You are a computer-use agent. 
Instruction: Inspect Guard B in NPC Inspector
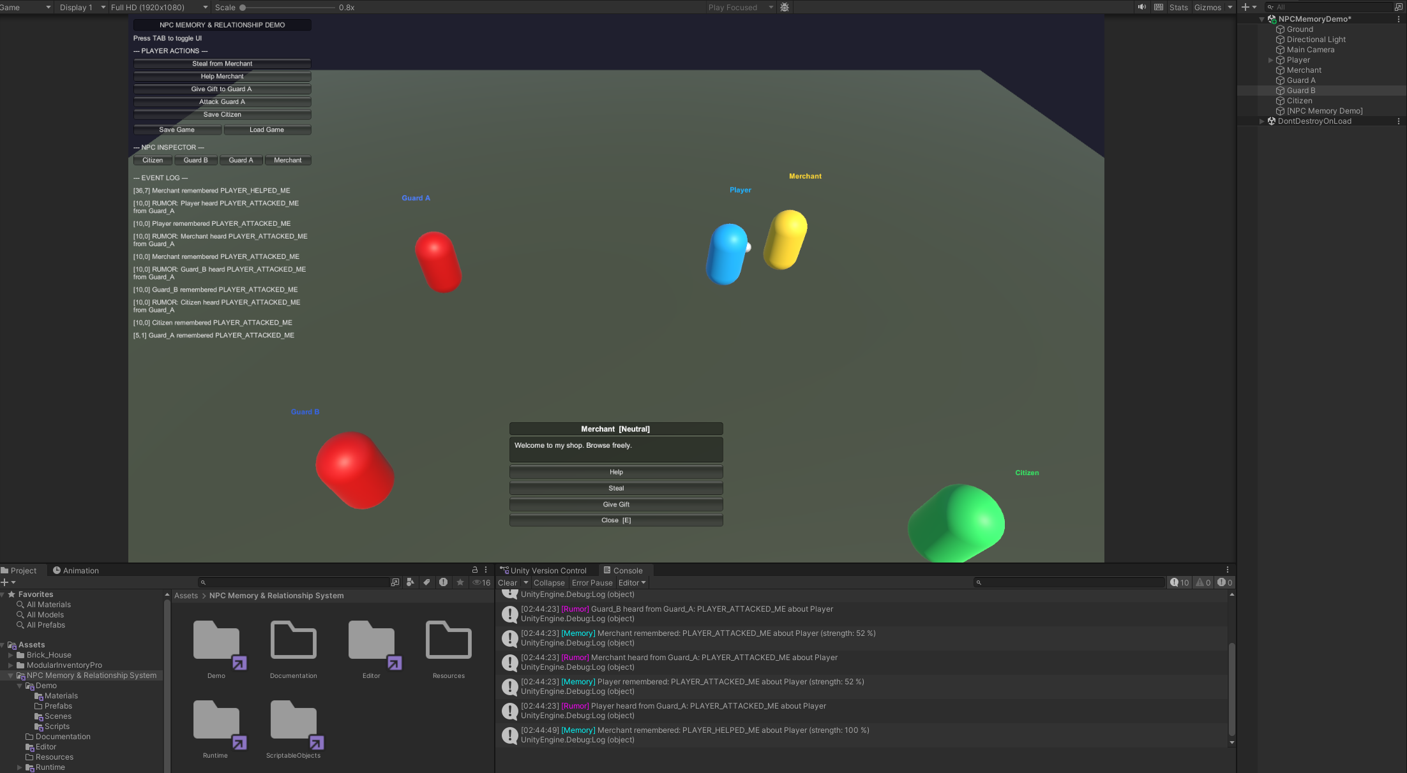pyautogui.click(x=195, y=160)
